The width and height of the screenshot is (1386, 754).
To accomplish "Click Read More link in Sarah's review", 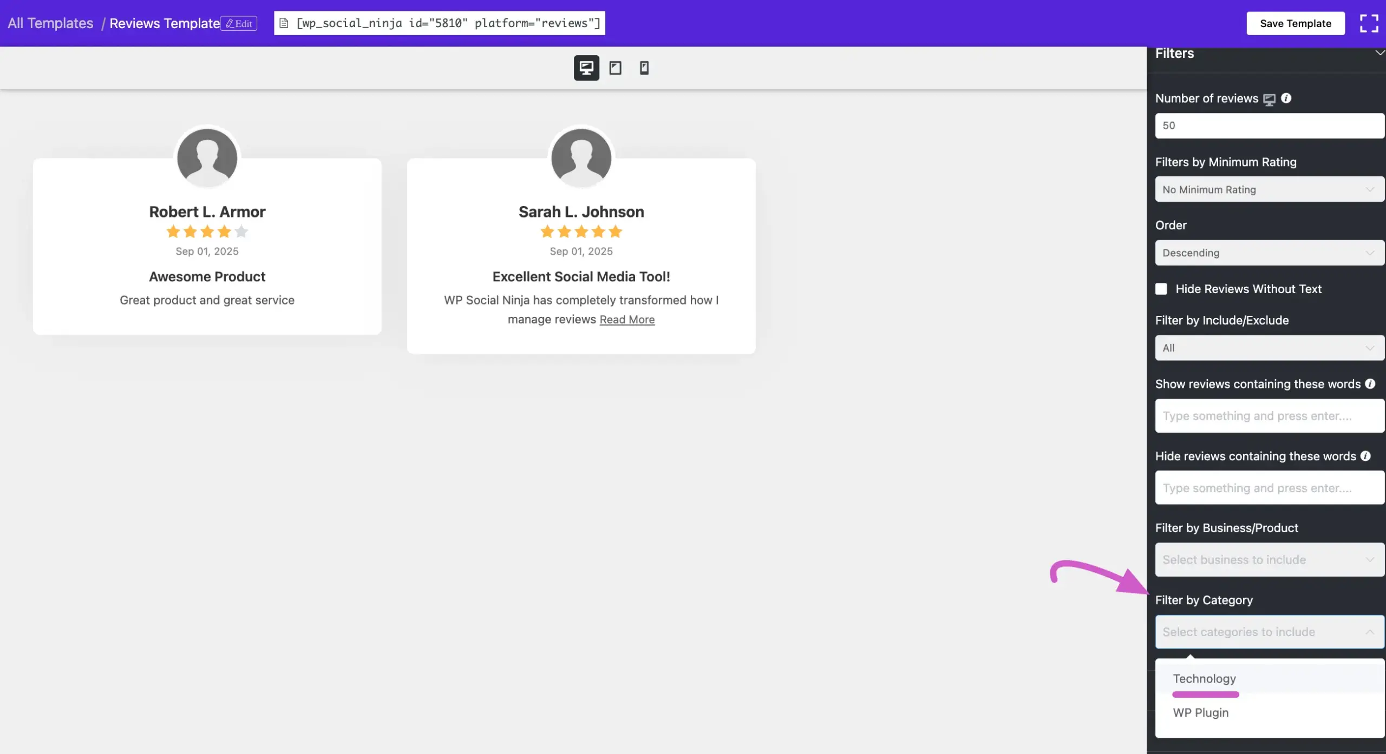I will pyautogui.click(x=627, y=320).
